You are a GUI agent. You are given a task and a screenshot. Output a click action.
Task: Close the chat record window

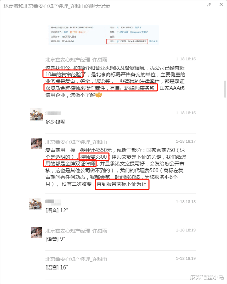click(x=221, y=5)
